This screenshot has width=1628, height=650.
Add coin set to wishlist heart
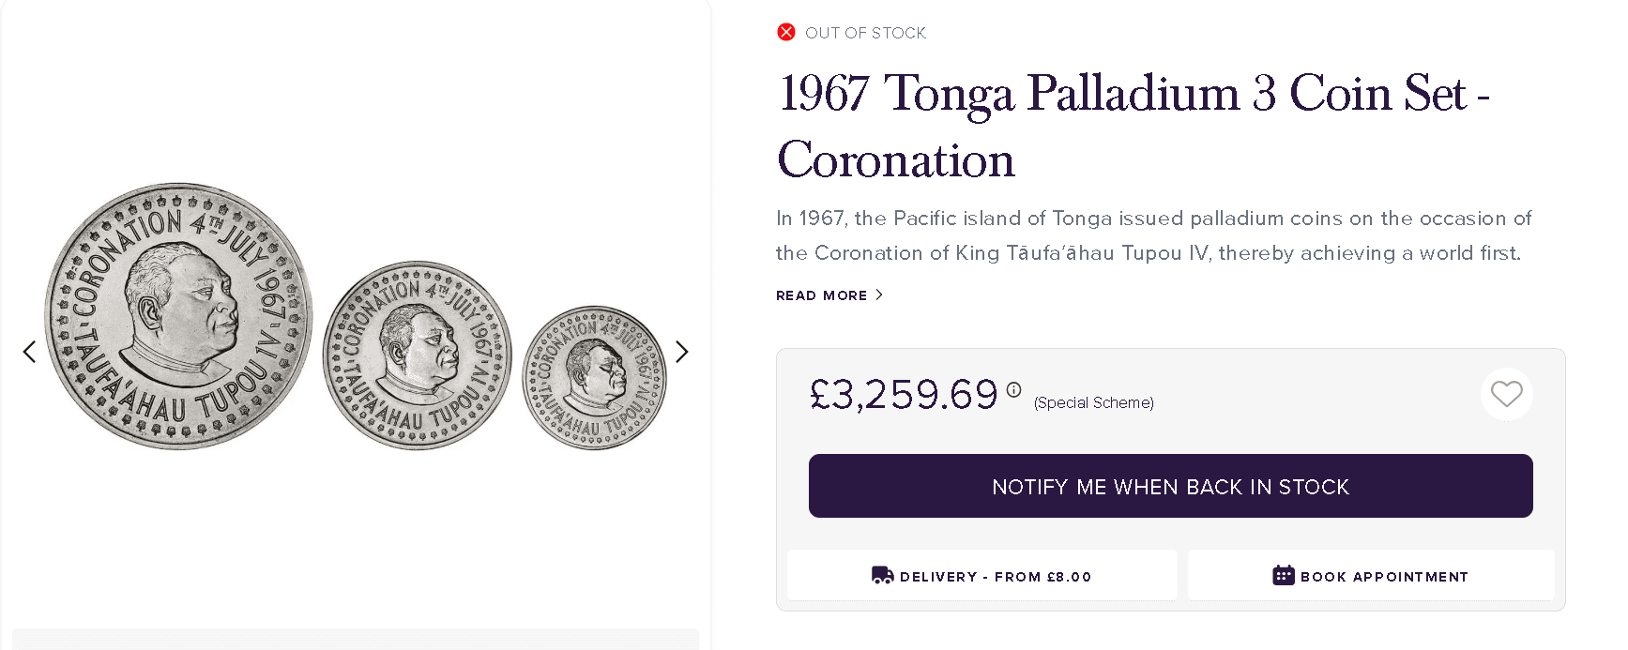[x=1506, y=394]
